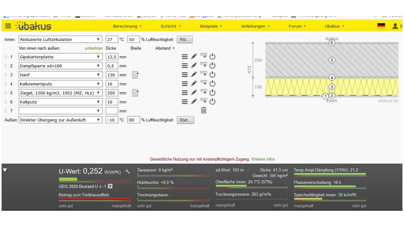This screenshot has height=227, width=404.
Task: Delete empty layer 7 with trash icon
Action: pos(204,110)
